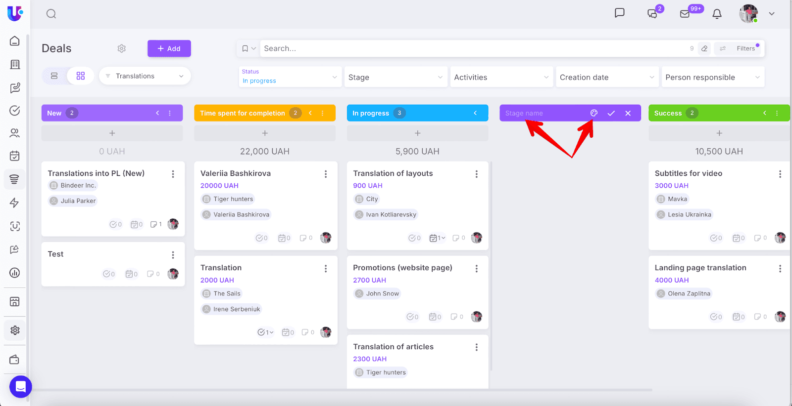Viewport: 792px width, 406px height.
Task: Open the Person responsible filter dropdown
Action: click(712, 78)
